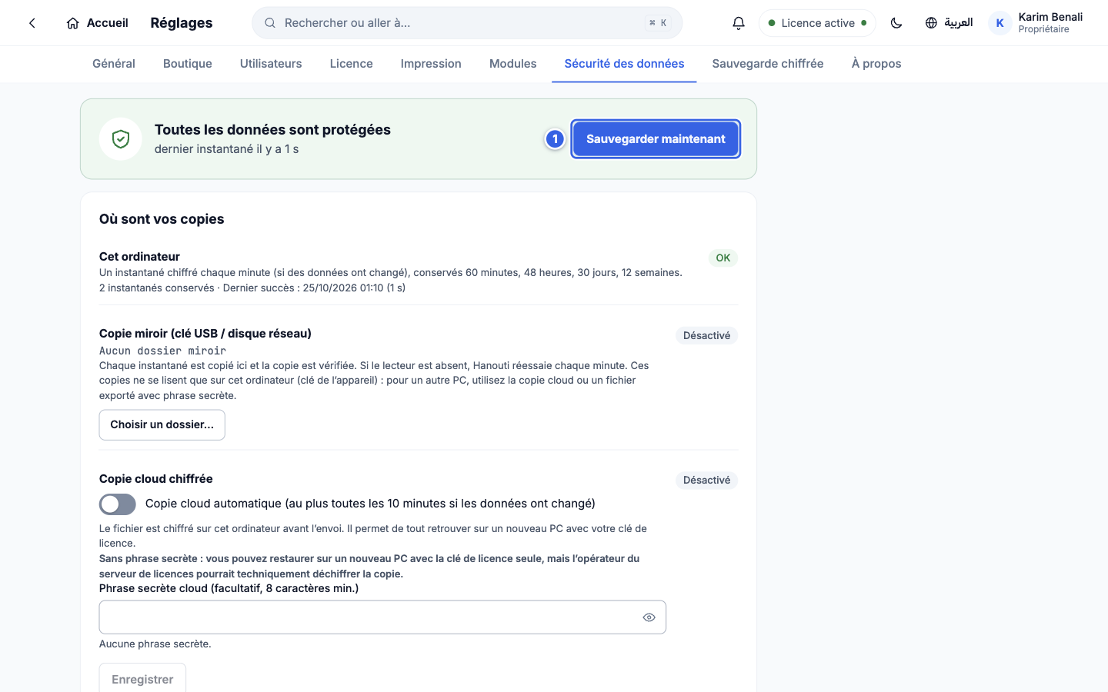Select the Sécurité des données tab
This screenshot has width=1108, height=692.
point(624,64)
